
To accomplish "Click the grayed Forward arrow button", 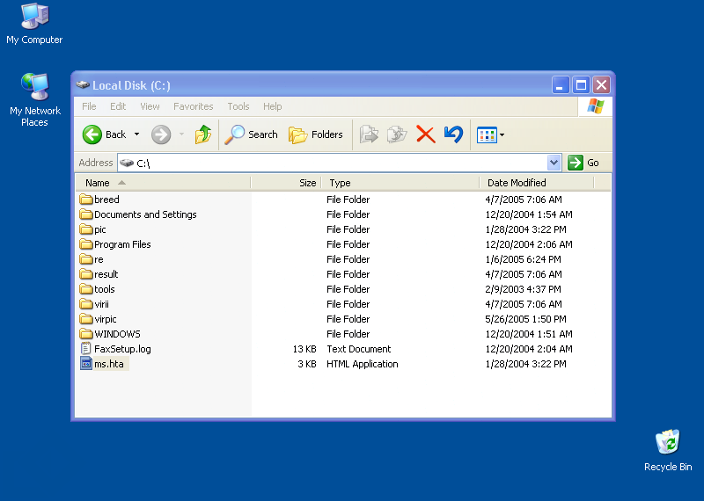I will 161,134.
